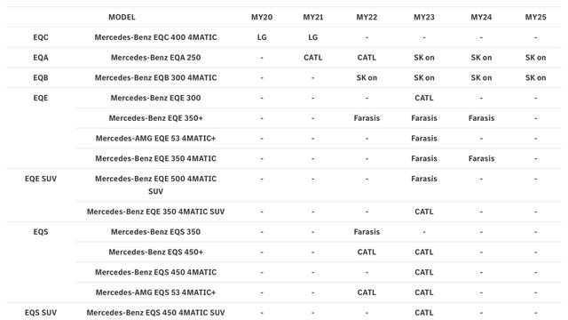Image resolution: width=568 pixels, height=320 pixels.
Task: Click Mercedes-Benz EQS 450+ model name
Action: coord(156,252)
